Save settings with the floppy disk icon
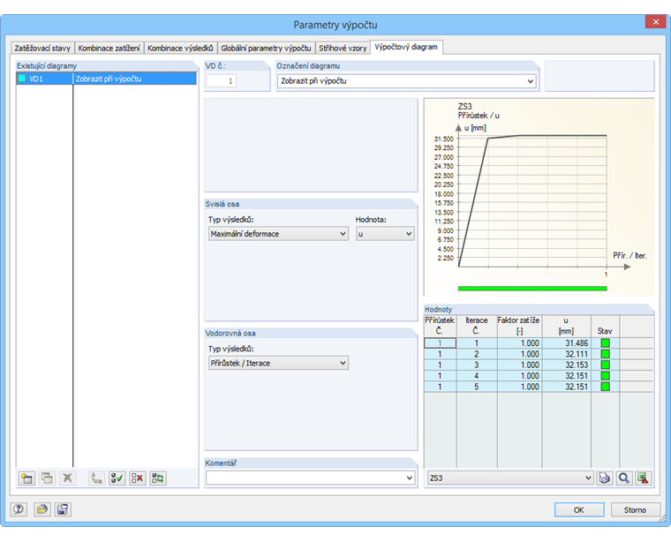This screenshot has width=671, height=542. coord(63,509)
